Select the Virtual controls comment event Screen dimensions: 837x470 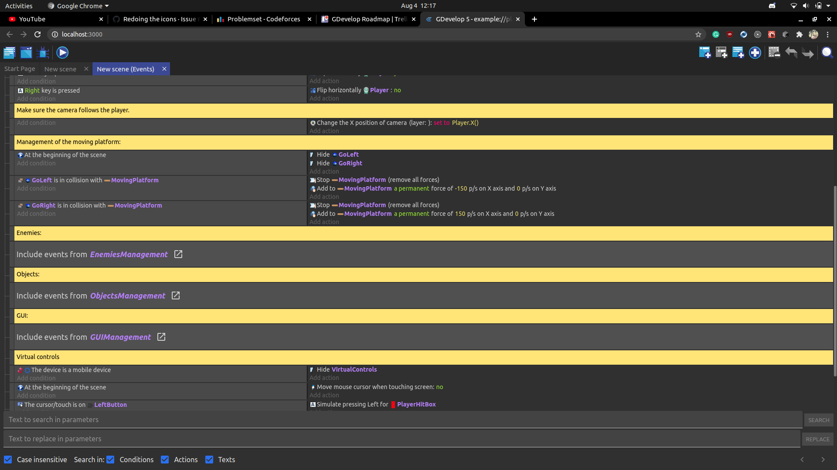423,357
